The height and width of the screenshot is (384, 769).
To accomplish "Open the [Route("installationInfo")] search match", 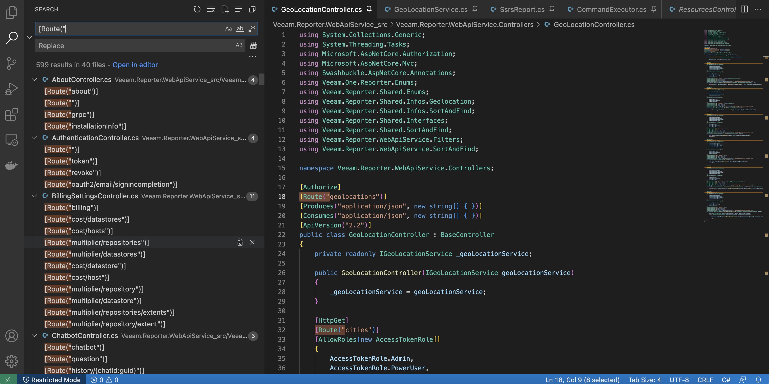I will tap(85, 126).
